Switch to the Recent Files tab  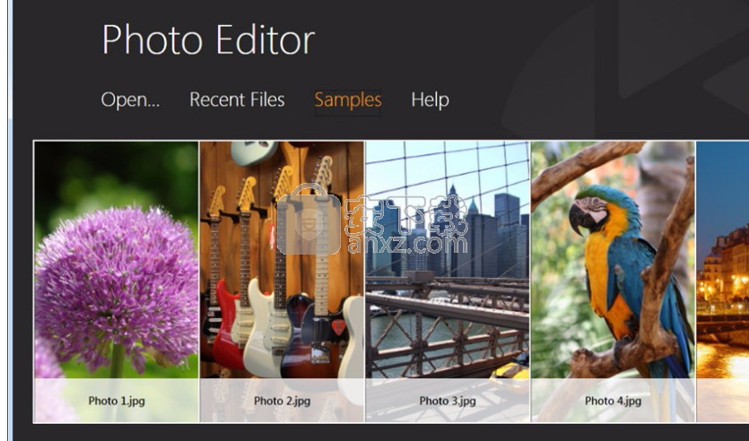pyautogui.click(x=237, y=99)
